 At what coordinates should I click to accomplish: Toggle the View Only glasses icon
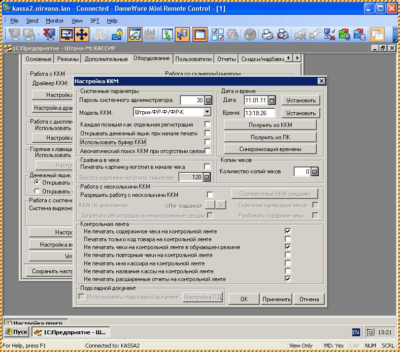coord(134,34)
